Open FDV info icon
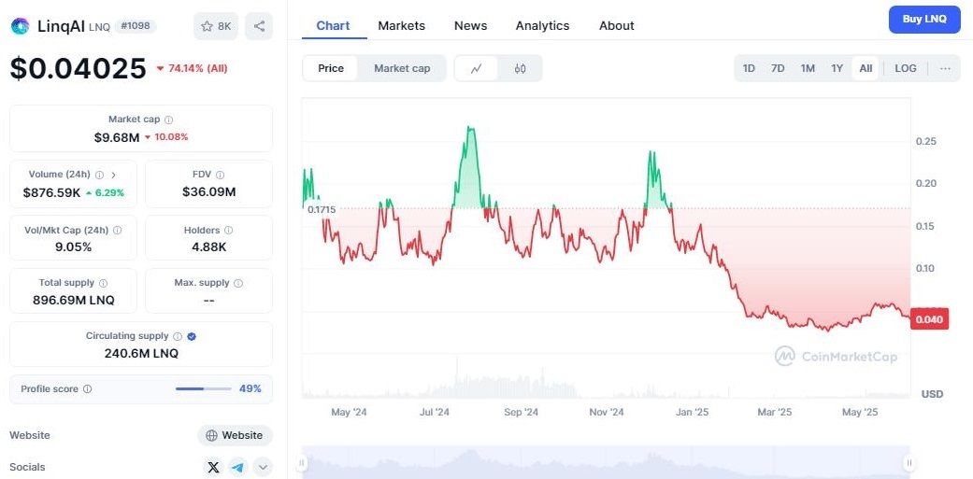 coord(220,175)
